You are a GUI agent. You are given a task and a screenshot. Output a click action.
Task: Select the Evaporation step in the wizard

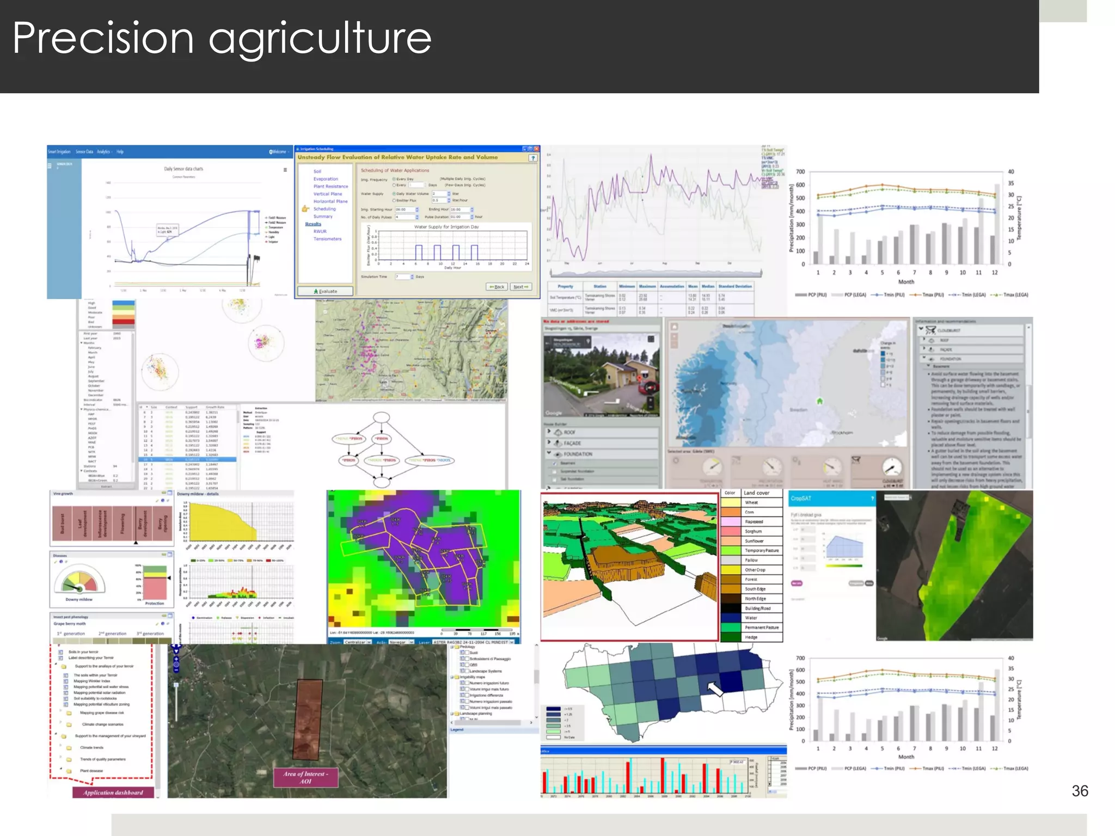(x=326, y=179)
